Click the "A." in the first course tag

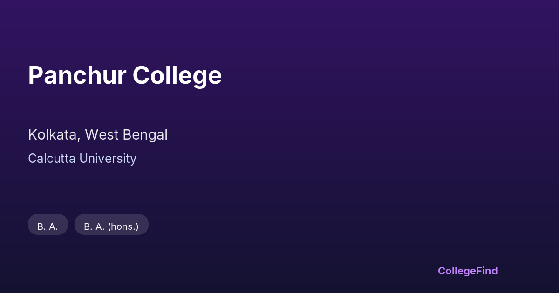coord(53,226)
